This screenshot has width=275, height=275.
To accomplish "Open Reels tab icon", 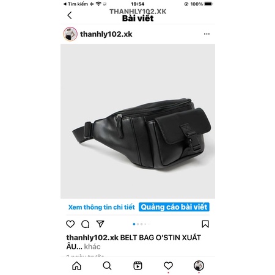I will tap(137, 266).
